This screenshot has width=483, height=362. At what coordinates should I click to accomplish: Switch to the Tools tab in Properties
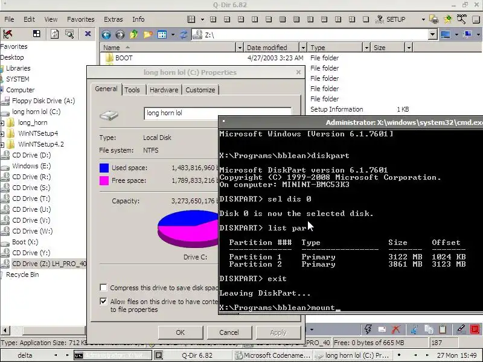click(x=132, y=90)
